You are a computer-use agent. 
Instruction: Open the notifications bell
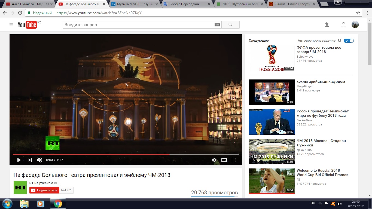(343, 25)
